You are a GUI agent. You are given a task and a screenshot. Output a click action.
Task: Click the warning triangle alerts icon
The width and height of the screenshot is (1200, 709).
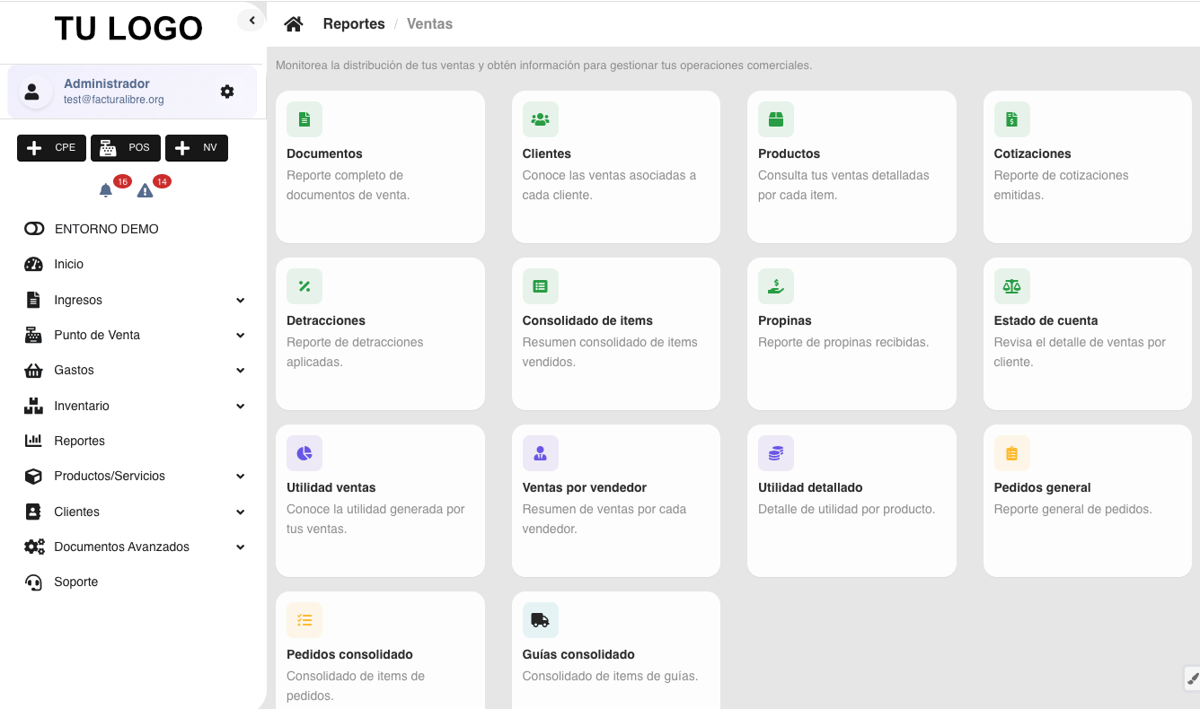(145, 190)
